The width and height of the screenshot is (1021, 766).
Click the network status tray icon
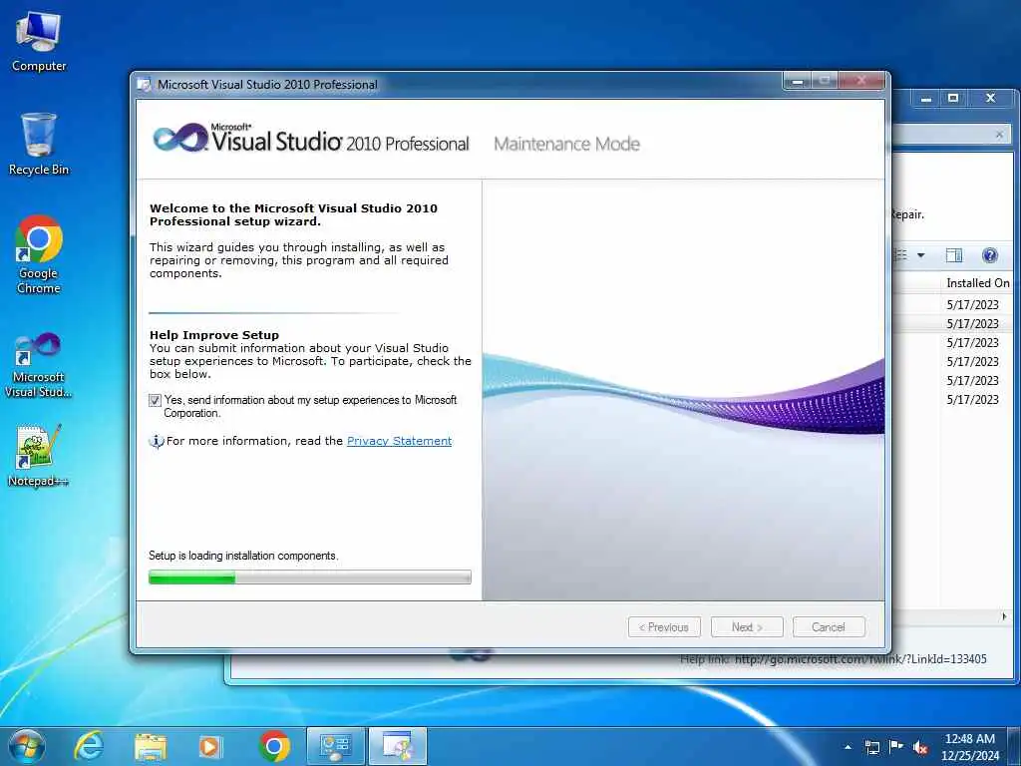point(872,747)
